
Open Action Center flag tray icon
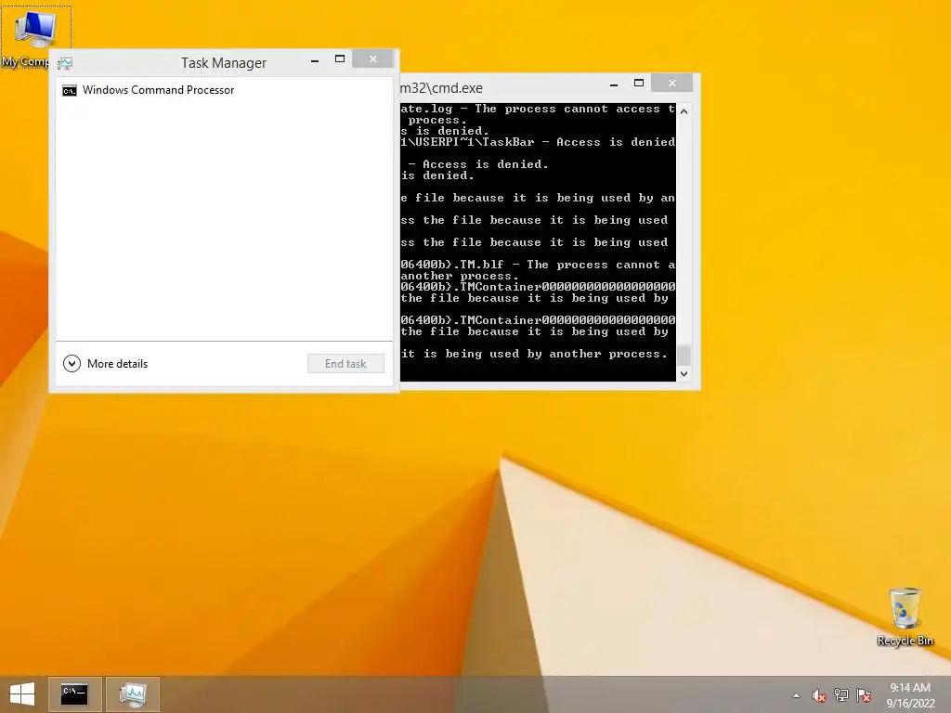pos(864,695)
